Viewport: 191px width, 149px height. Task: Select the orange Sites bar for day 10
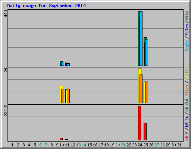63,96
